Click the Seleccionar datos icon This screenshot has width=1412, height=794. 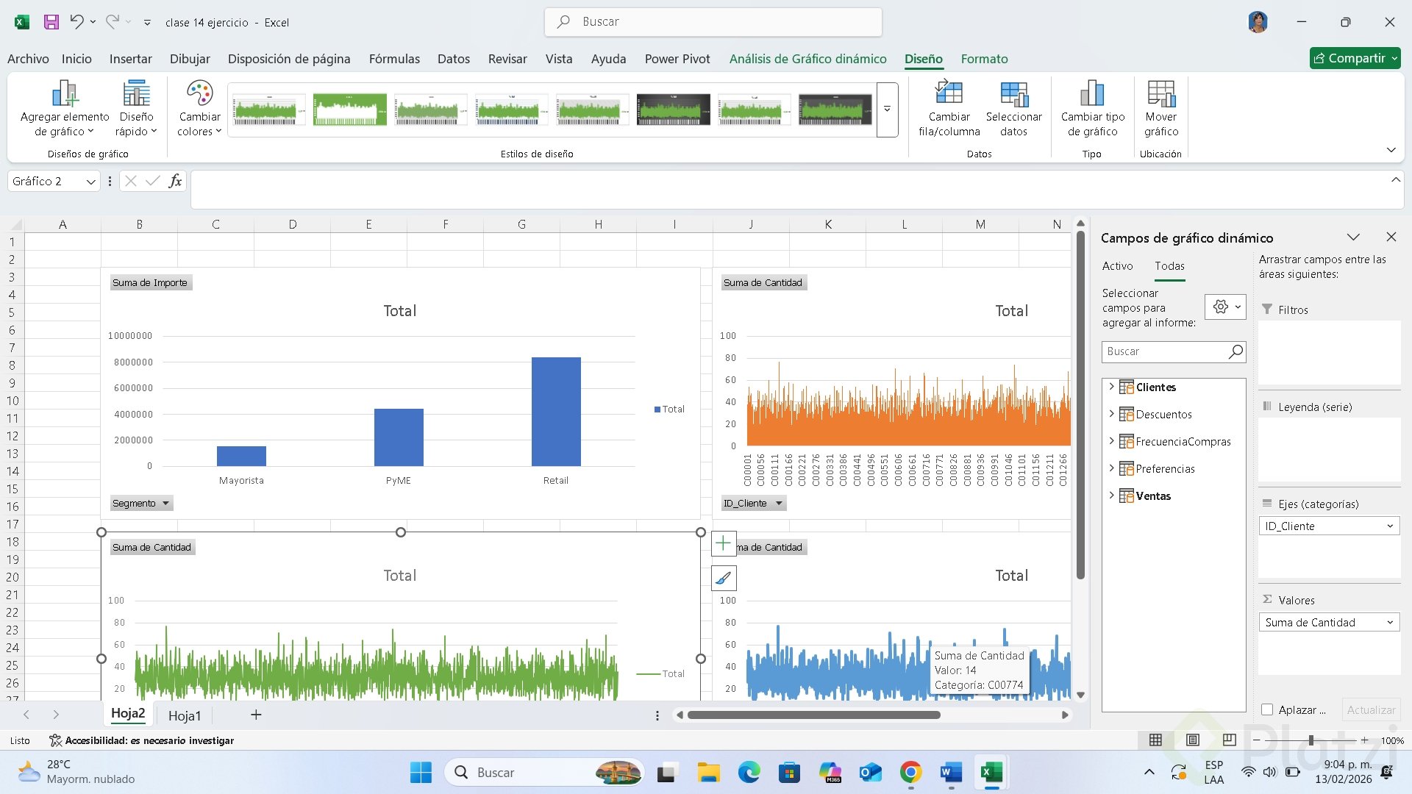coord(1013,94)
